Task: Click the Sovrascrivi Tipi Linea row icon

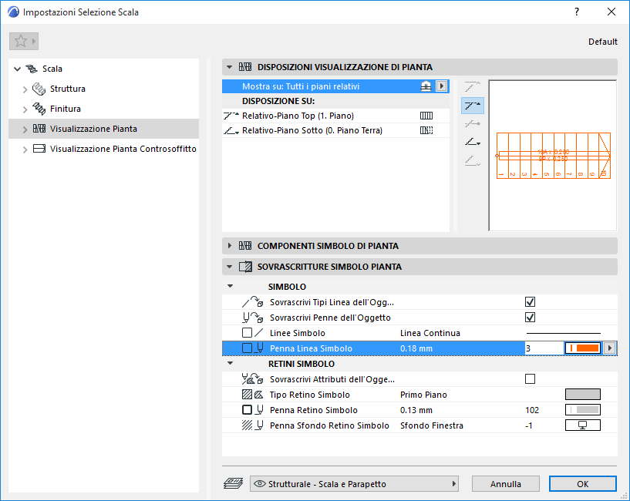Action: tap(252, 302)
